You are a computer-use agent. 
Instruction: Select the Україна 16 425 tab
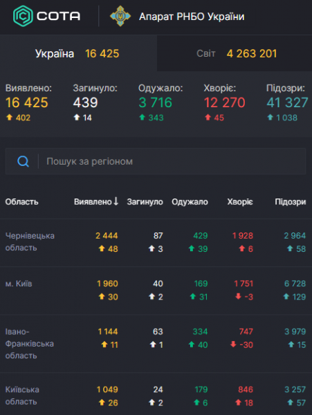pyautogui.click(x=78, y=53)
